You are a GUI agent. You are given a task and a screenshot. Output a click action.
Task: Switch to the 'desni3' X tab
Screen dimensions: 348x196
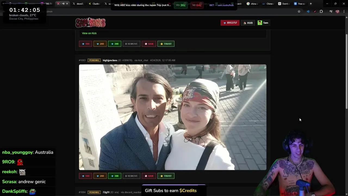tap(78, 4)
